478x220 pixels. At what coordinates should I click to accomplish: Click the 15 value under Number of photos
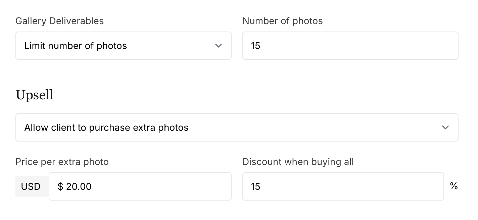pos(256,46)
